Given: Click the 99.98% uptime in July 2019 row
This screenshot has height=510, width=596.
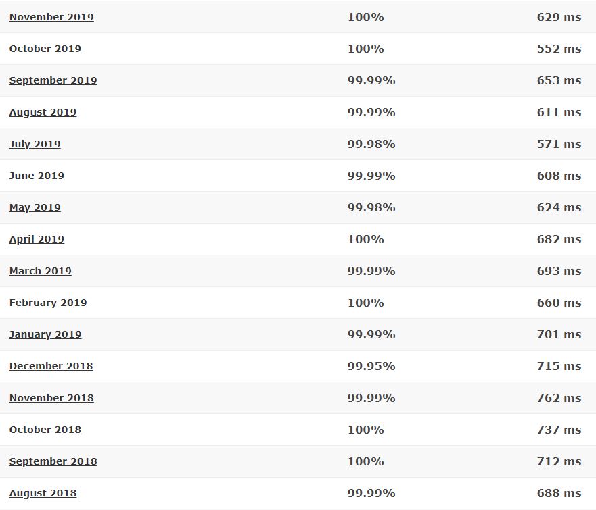Looking at the screenshot, I should click(x=371, y=144).
